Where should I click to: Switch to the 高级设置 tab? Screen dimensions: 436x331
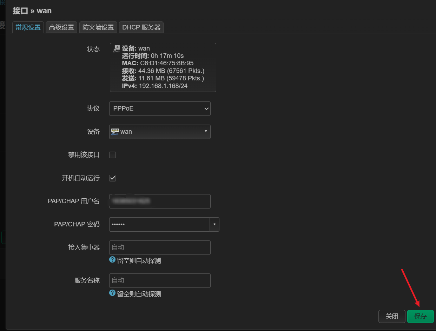61,27
